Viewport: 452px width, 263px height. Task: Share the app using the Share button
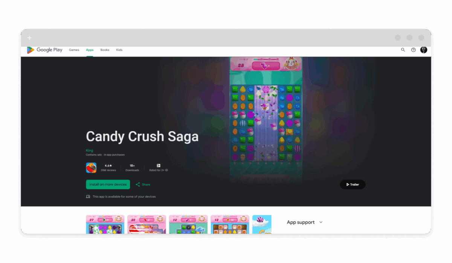(x=143, y=184)
